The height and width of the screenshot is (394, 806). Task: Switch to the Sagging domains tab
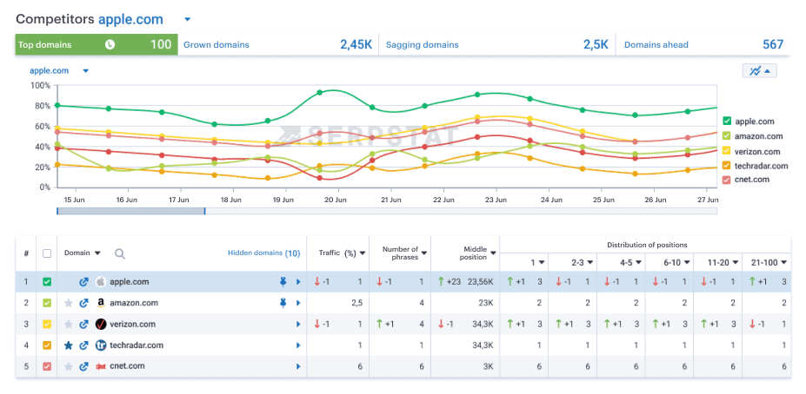point(497,44)
